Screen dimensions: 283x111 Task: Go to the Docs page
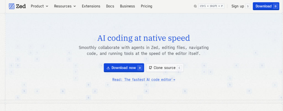(x=110, y=6)
